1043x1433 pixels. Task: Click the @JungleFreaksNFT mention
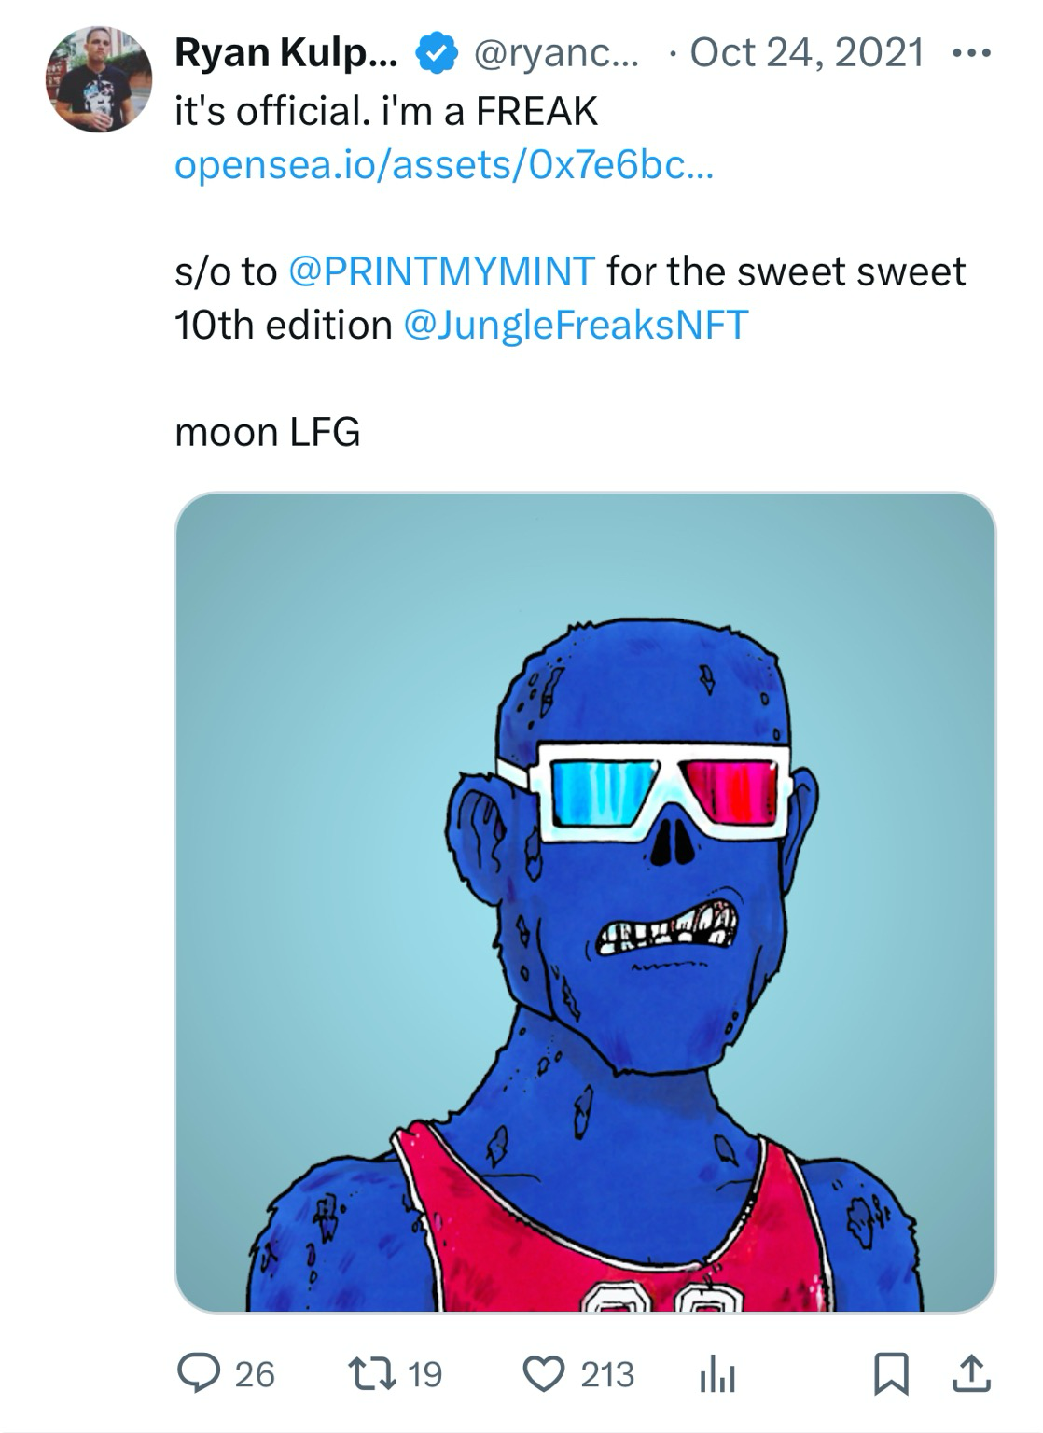[576, 325]
